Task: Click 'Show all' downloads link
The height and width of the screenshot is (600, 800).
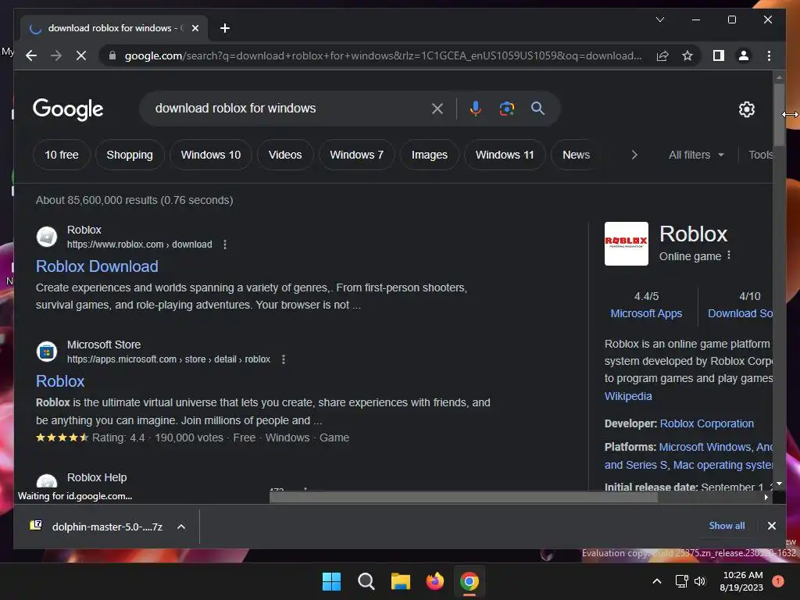Action: (727, 526)
